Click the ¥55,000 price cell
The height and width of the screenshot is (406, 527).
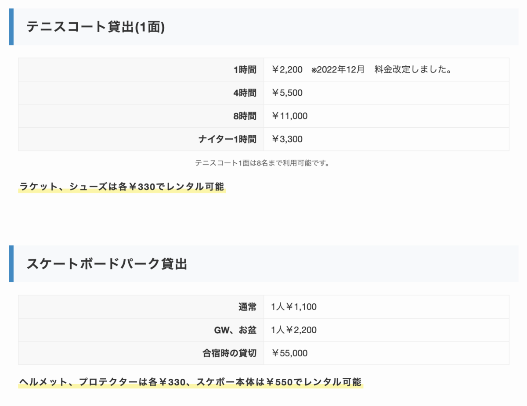click(289, 353)
